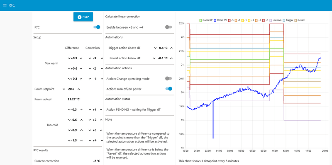This screenshot has width=332, height=165.
Task: Decrease the -0.9 difference value
Action: (69, 130)
